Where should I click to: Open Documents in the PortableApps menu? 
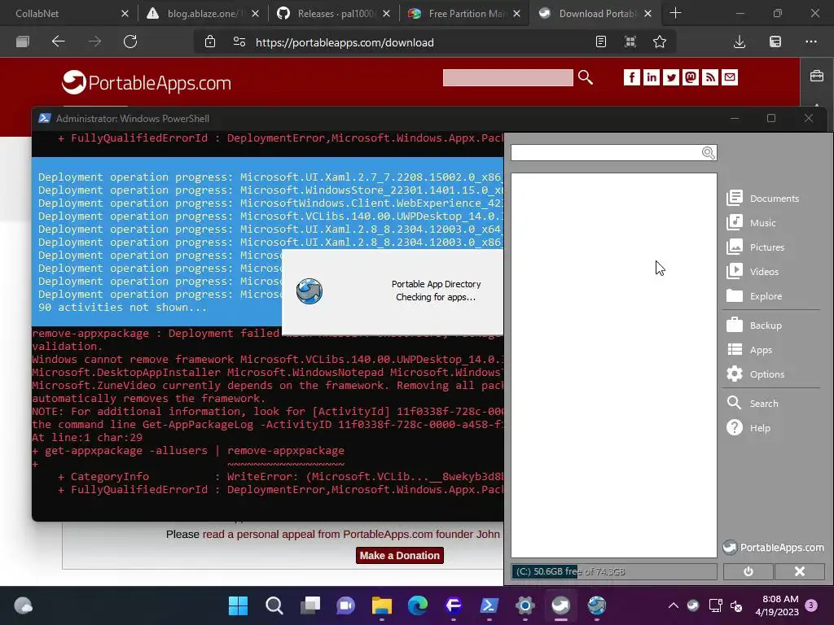coord(762,199)
